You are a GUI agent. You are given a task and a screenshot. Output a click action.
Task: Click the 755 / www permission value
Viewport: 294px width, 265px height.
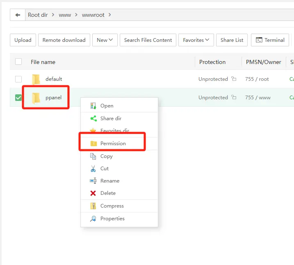pyautogui.click(x=258, y=98)
